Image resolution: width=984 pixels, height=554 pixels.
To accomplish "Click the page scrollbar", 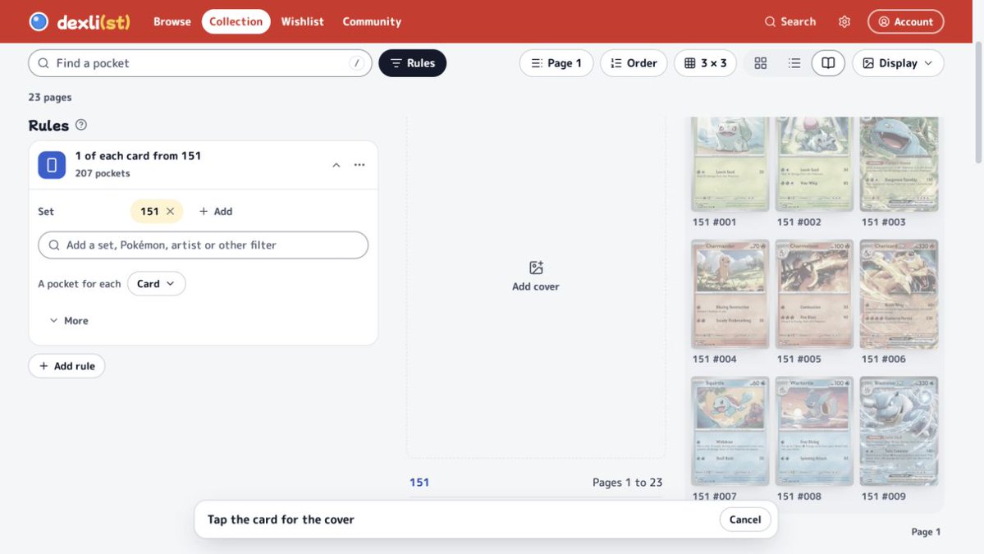I will (x=979, y=103).
